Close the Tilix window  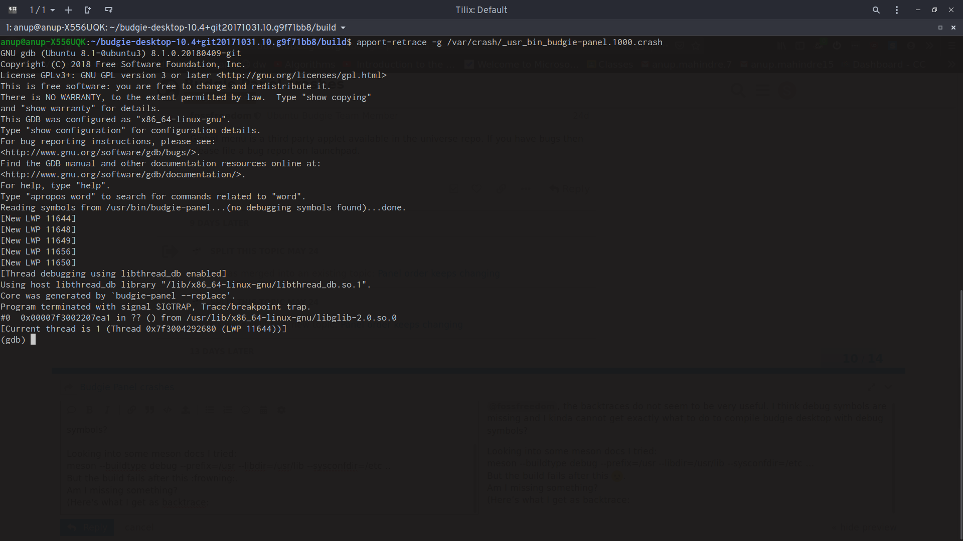click(951, 10)
